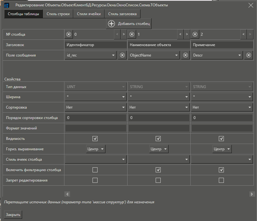Viewport: 257px width, 221px height.
Task: Move column 0 right with arrow
Action: [123, 34]
